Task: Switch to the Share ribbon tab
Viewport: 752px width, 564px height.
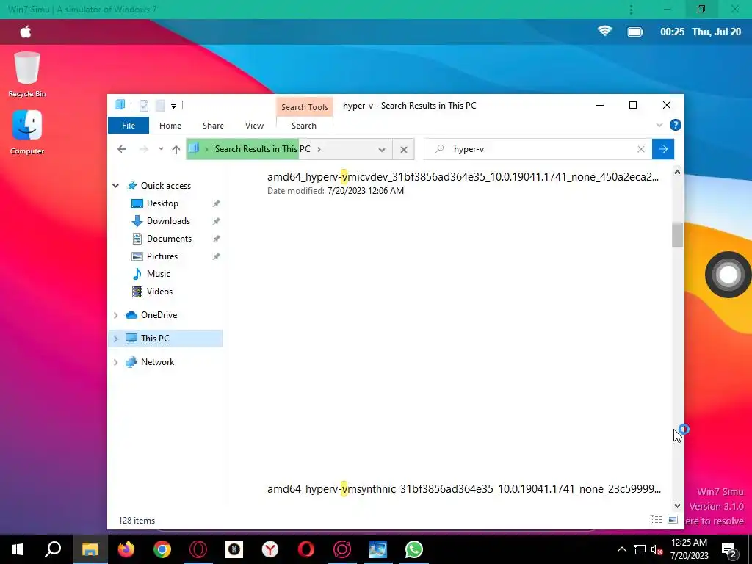Action: point(213,126)
